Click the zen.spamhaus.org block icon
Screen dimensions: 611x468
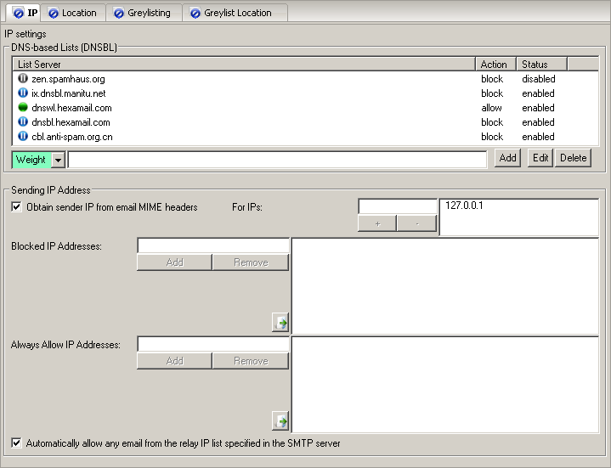click(22, 79)
